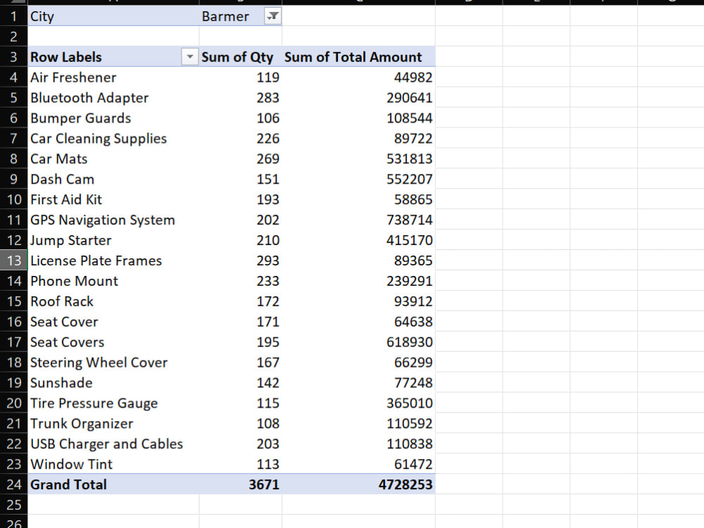
Task: Select the City label cell
Action: click(113, 16)
